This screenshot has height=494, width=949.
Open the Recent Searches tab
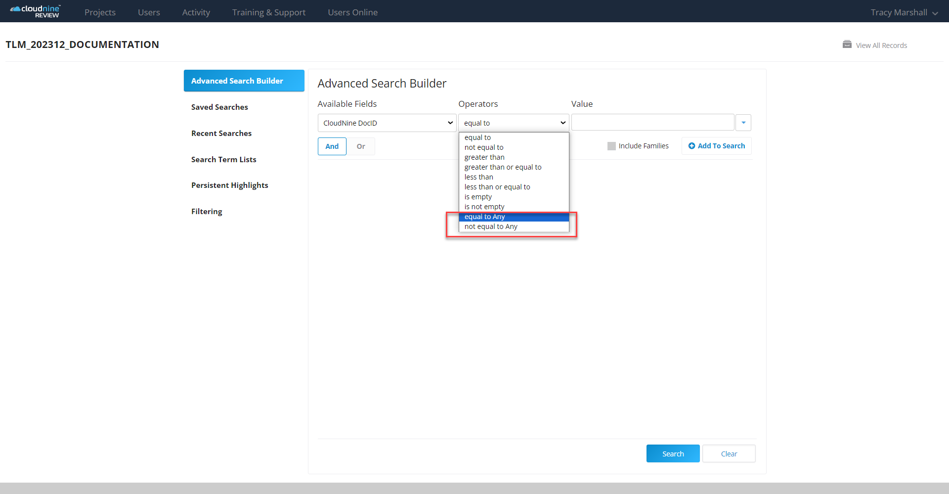(221, 133)
